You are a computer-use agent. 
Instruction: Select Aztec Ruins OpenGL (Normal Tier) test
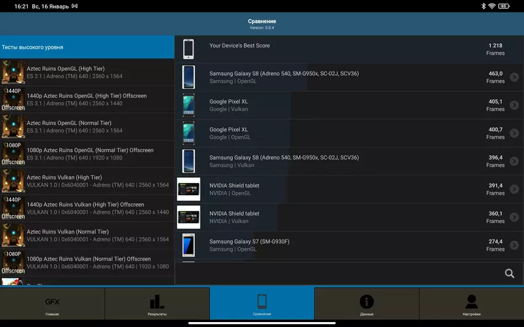pyautogui.click(x=87, y=126)
